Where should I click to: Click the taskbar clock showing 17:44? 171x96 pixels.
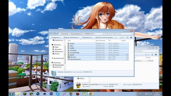157,94
